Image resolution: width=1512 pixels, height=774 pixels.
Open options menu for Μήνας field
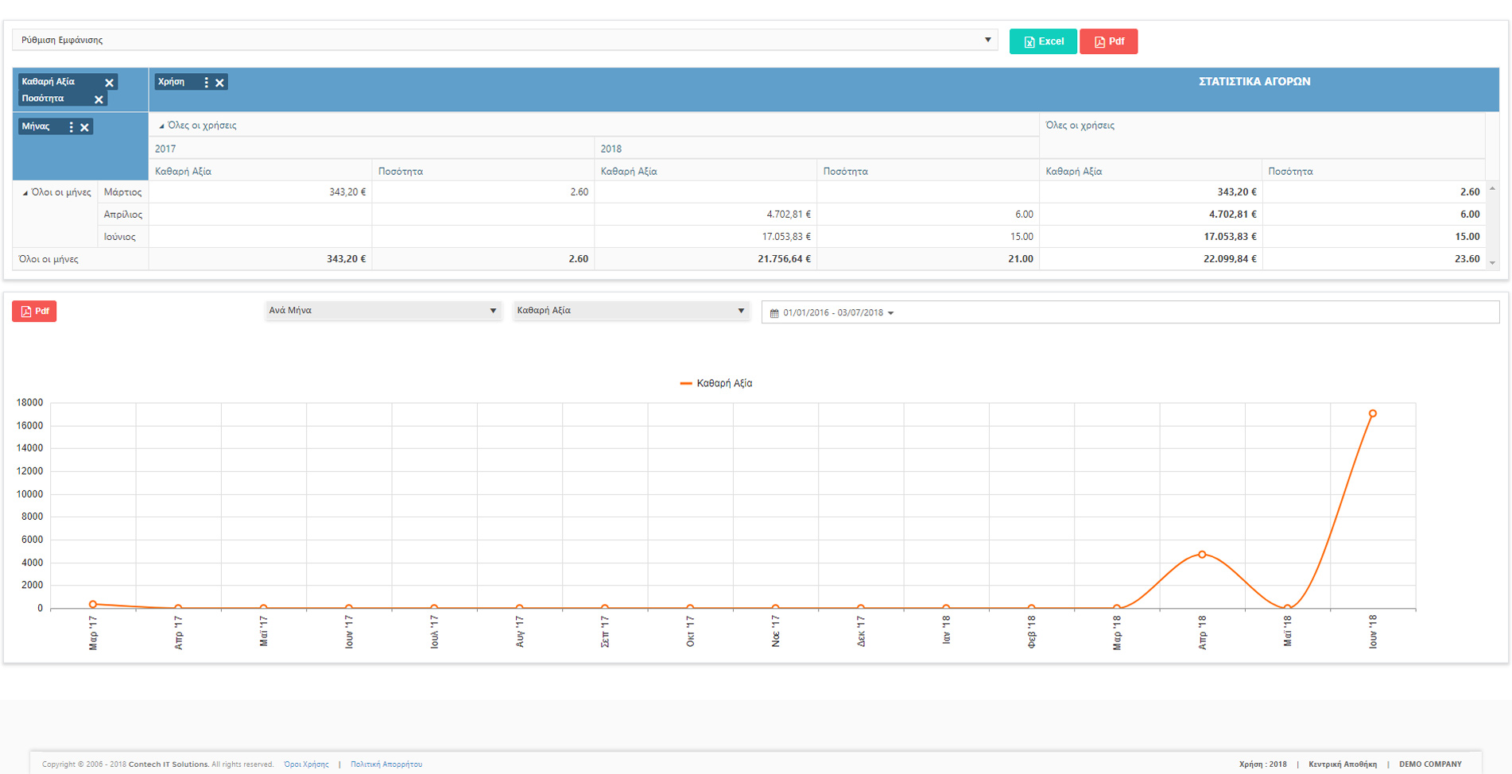pos(71,127)
